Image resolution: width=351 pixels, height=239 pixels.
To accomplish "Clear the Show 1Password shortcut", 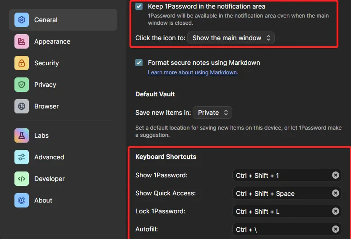I will tap(335, 175).
